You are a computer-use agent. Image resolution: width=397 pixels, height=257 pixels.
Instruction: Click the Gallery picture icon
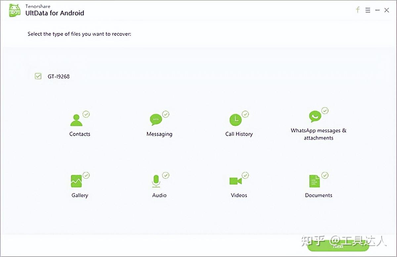76,181
